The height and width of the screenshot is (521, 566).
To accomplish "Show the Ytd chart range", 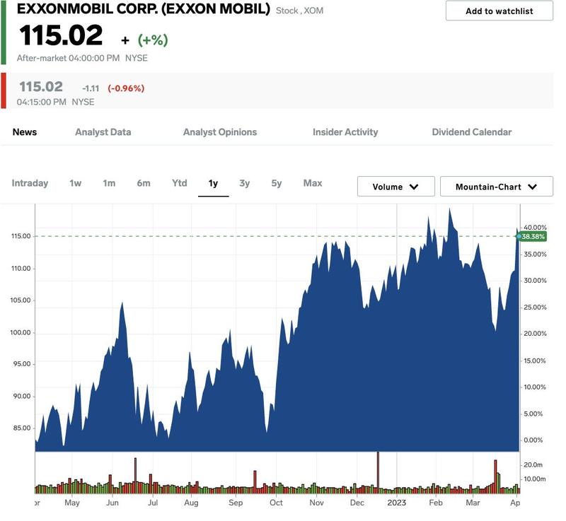I will coord(180,183).
